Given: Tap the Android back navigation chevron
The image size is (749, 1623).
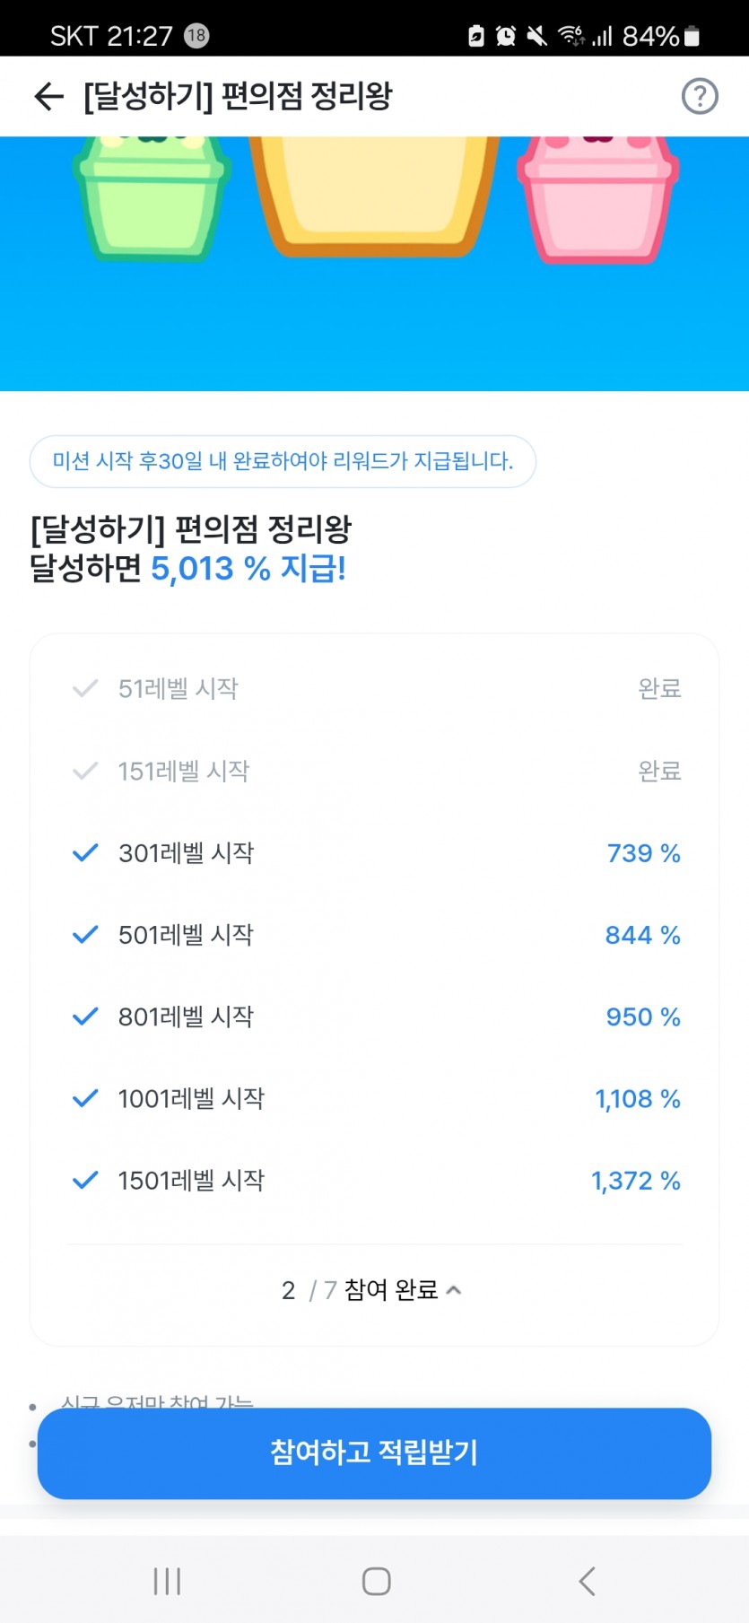Looking at the screenshot, I should pos(587,1581).
